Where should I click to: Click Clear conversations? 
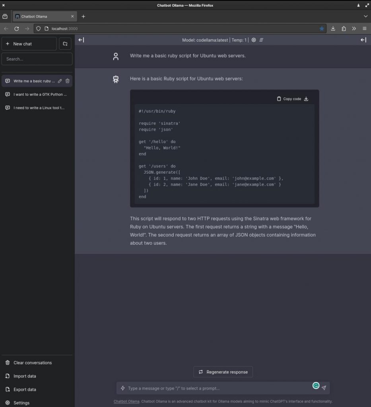37,362
